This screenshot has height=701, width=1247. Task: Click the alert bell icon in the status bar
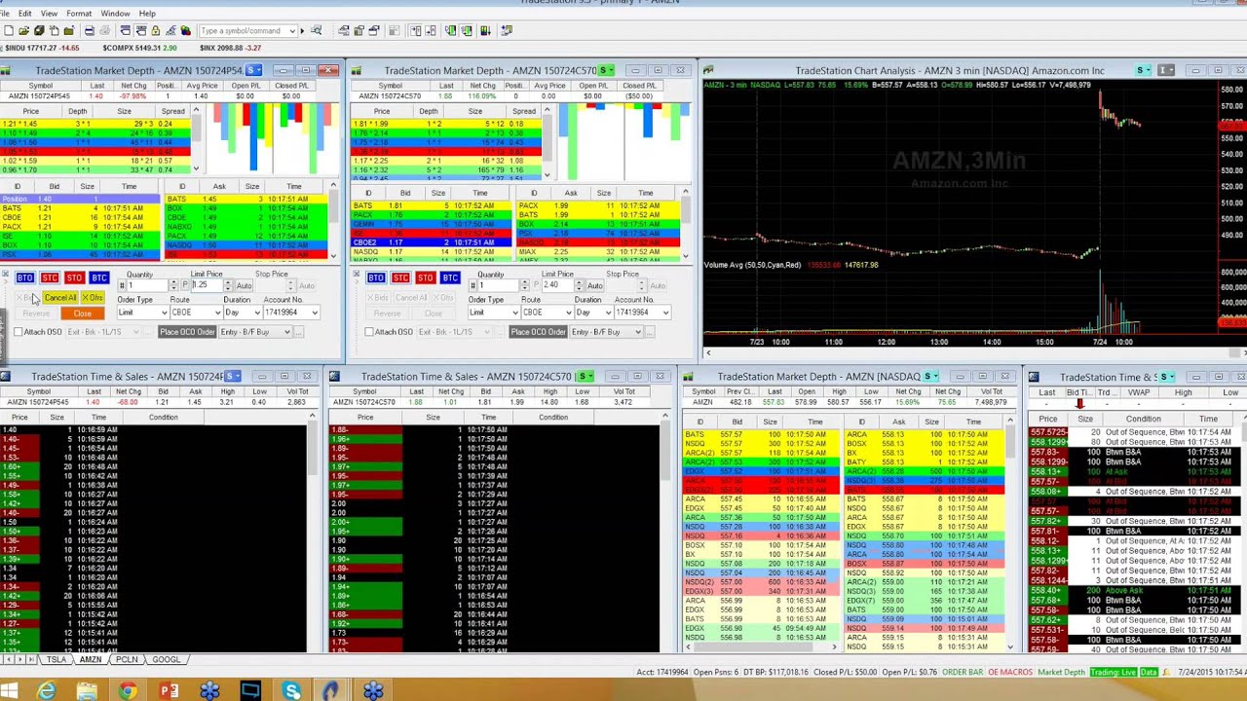1165,672
